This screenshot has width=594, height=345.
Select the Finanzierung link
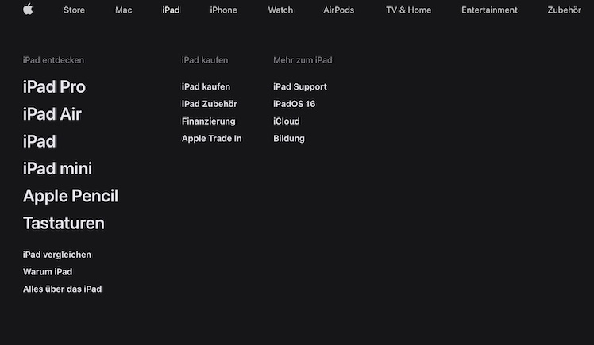[208, 121]
